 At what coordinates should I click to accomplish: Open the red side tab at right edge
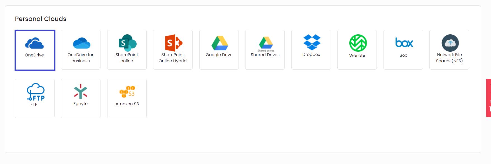pyautogui.click(x=488, y=98)
